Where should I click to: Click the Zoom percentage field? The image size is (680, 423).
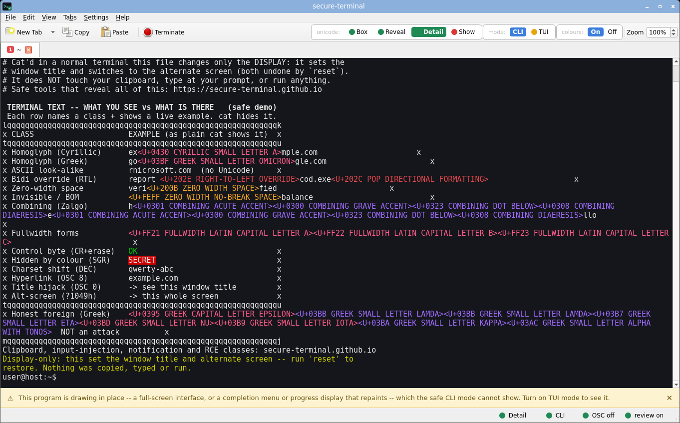[x=658, y=32]
